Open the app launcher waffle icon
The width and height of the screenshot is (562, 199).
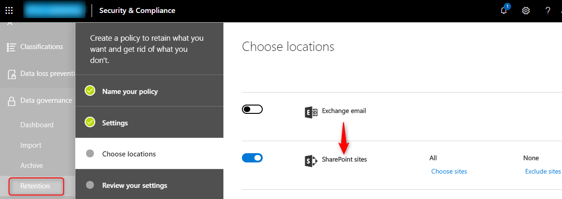[x=9, y=11]
